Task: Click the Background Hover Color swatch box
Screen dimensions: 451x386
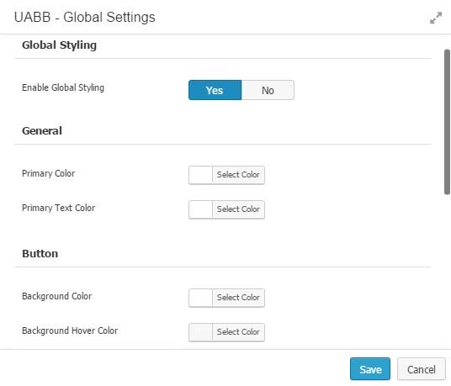Action: 201,332
